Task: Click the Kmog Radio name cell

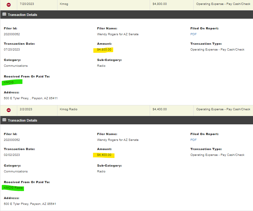Action: [x=104, y=111]
